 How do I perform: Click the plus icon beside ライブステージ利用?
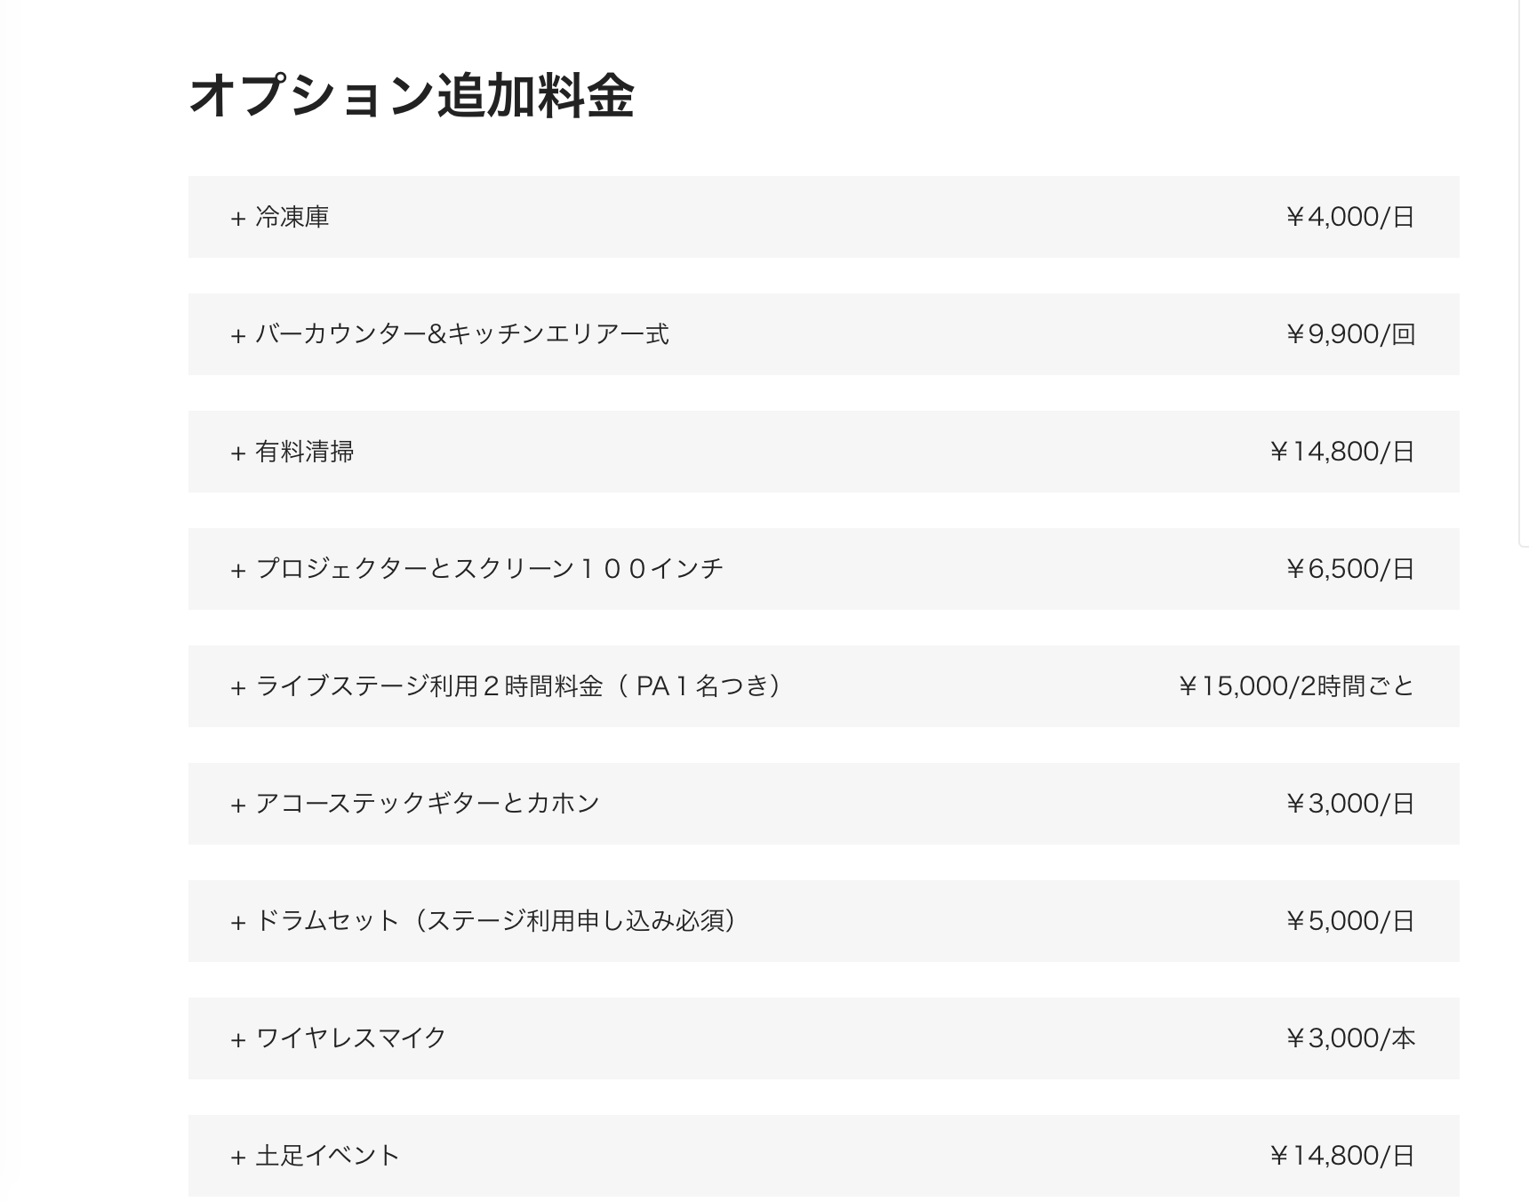click(x=237, y=688)
